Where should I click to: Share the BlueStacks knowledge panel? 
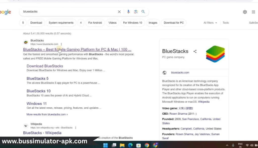tap(195, 51)
